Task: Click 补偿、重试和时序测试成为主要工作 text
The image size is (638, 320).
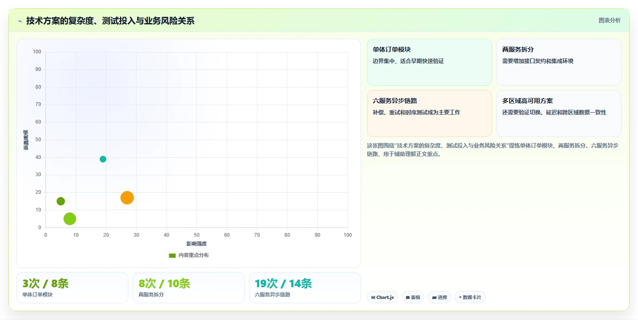Action: pyautogui.click(x=417, y=112)
